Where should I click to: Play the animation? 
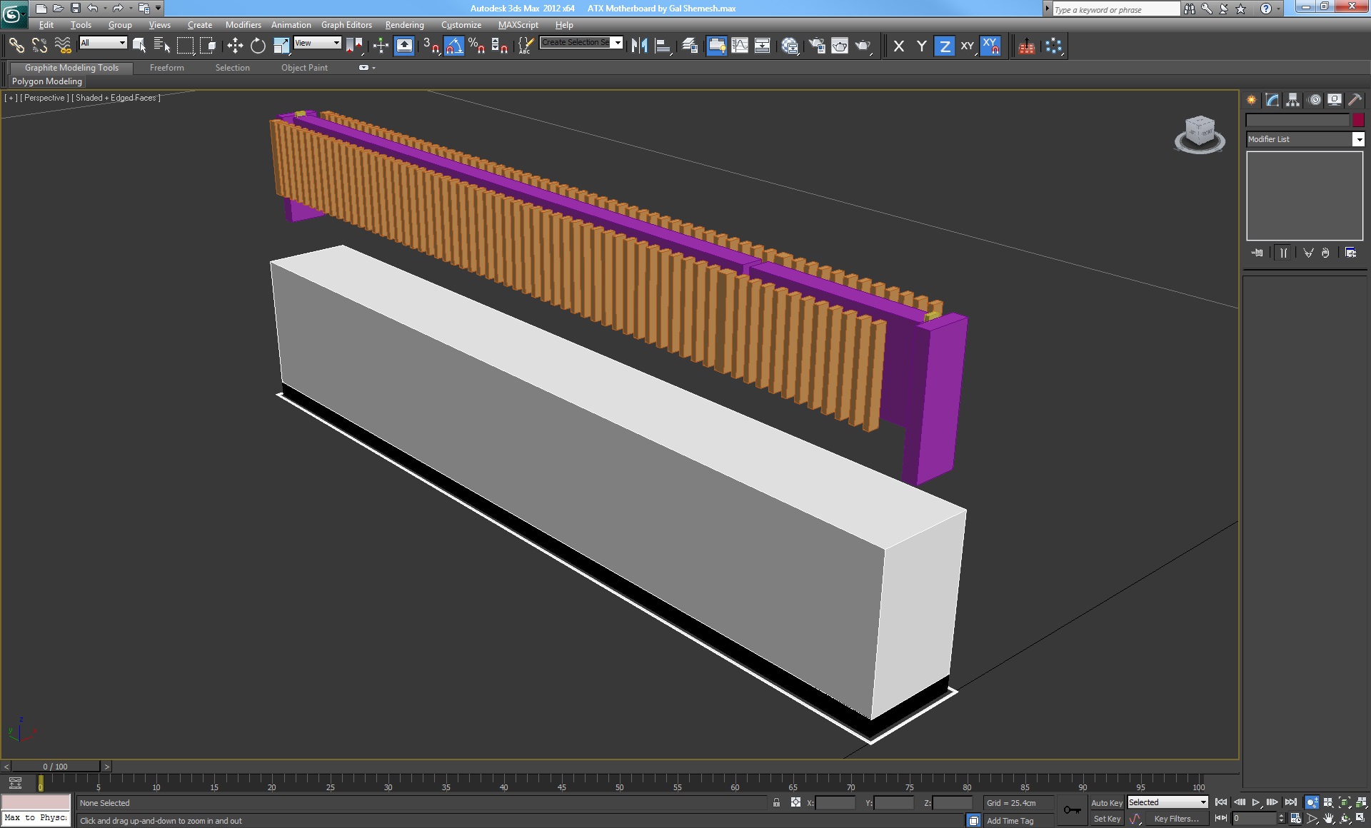coord(1256,802)
